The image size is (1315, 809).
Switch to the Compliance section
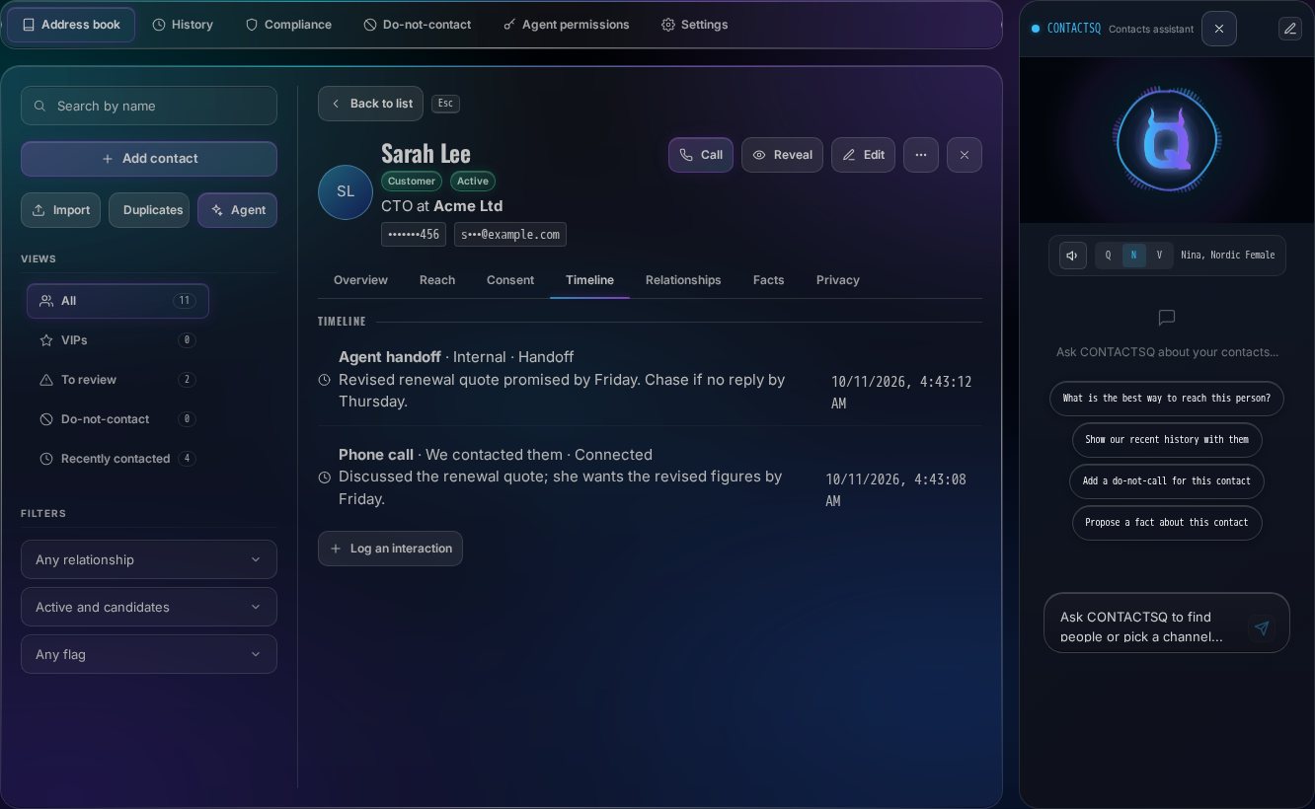[x=288, y=25]
